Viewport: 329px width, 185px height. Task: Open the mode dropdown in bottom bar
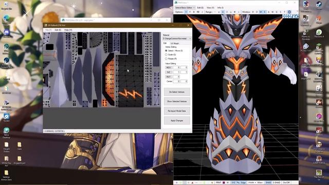pos(252,183)
